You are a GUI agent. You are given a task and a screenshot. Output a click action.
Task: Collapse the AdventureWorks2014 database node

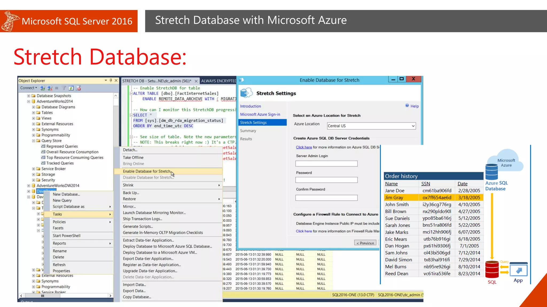coord(29,101)
